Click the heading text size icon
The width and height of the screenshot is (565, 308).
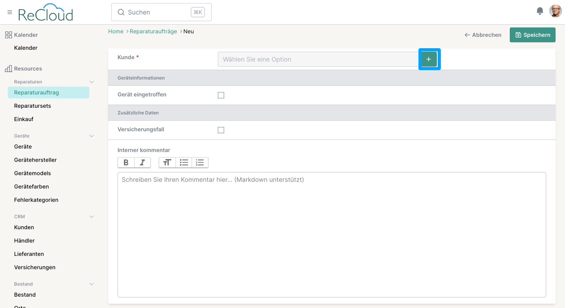click(x=167, y=163)
